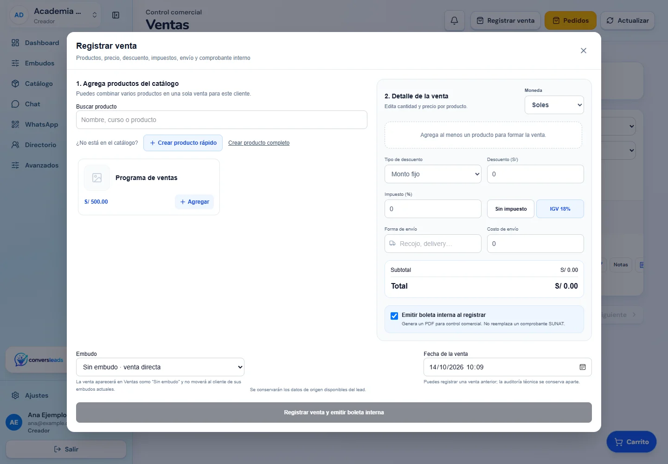Image resolution: width=668 pixels, height=464 pixels.
Task: Open the Embudo selection dropdown
Action: (x=160, y=367)
